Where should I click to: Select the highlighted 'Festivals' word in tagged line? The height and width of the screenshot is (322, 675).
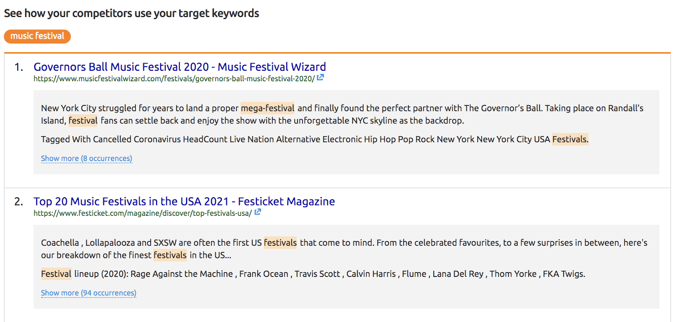[x=570, y=139]
